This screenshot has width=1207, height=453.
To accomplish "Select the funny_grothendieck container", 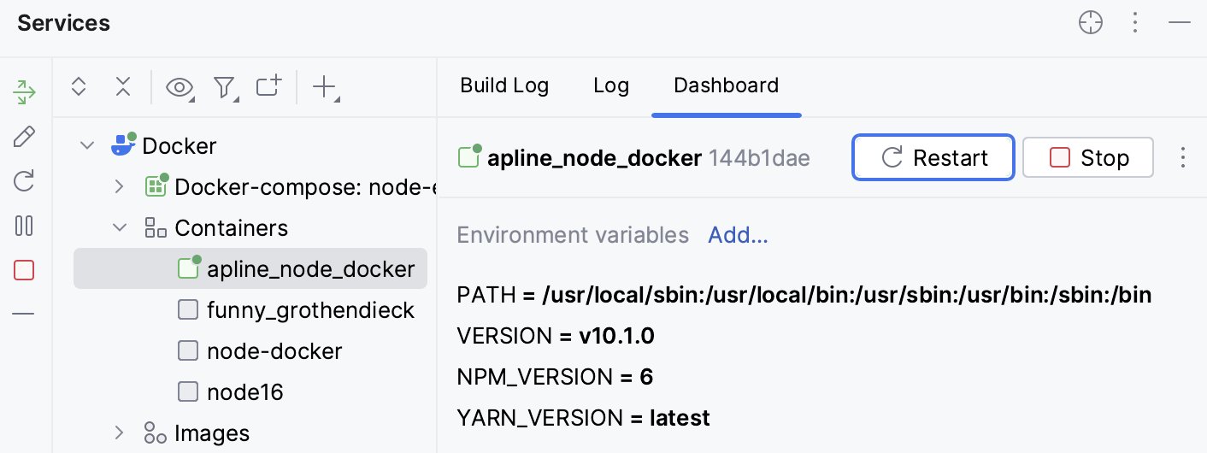I will (310, 310).
